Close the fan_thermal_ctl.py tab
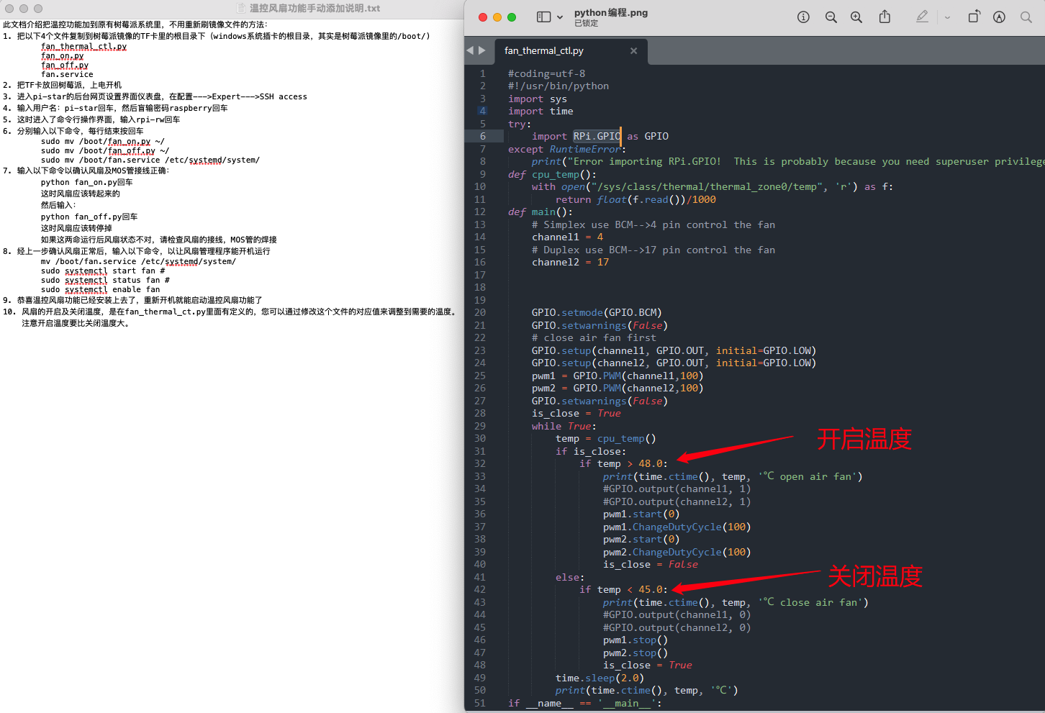 633,51
